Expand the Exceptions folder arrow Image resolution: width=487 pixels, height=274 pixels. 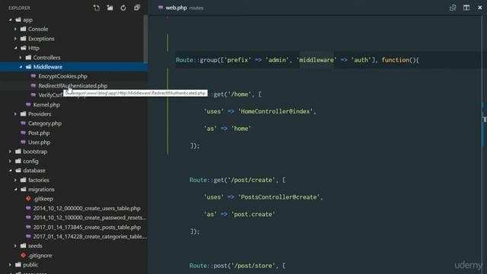(15, 39)
